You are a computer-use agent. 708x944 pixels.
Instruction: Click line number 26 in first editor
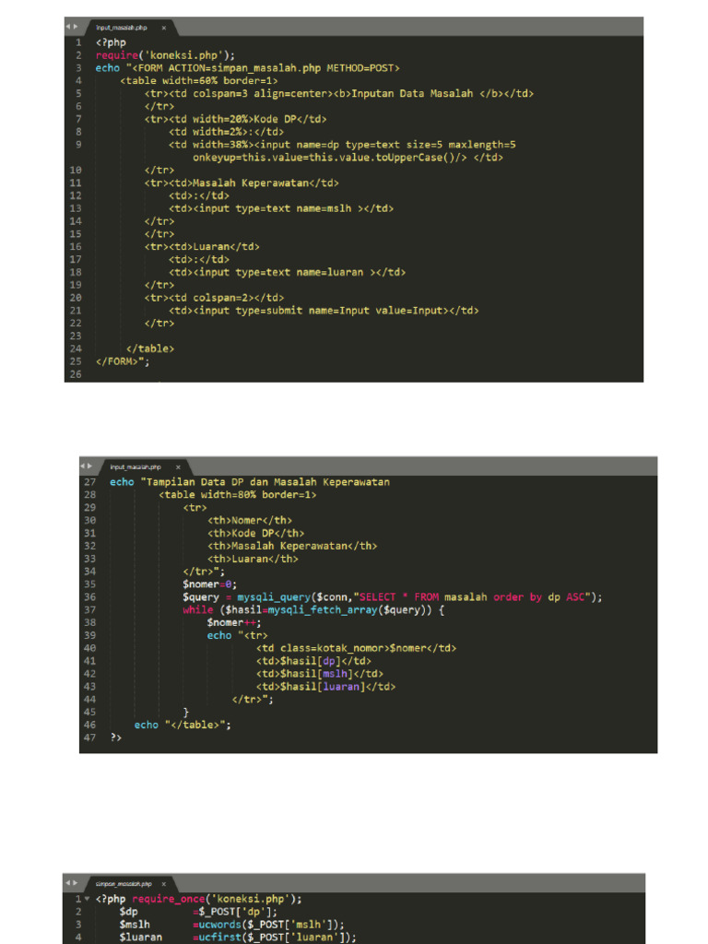[x=76, y=374]
